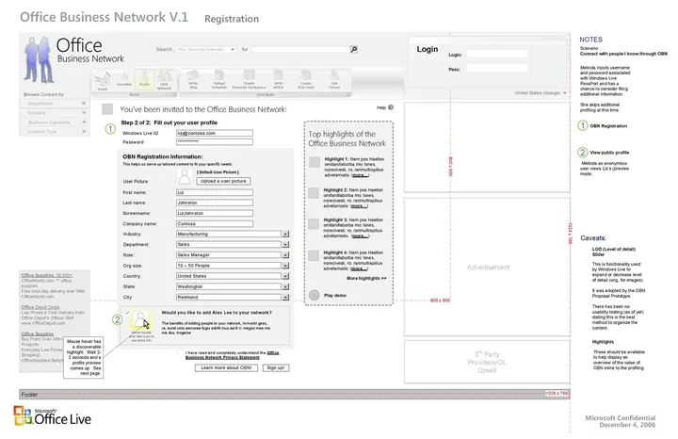Click the Highlight 3 thumbnail square

pos(314,223)
